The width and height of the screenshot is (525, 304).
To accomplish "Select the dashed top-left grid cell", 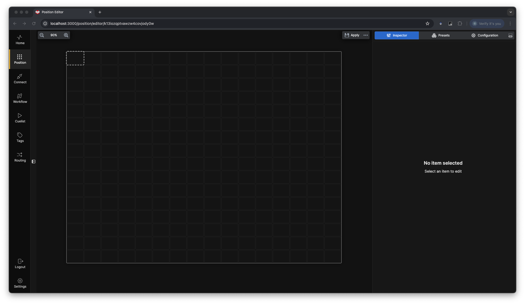I will click(75, 58).
